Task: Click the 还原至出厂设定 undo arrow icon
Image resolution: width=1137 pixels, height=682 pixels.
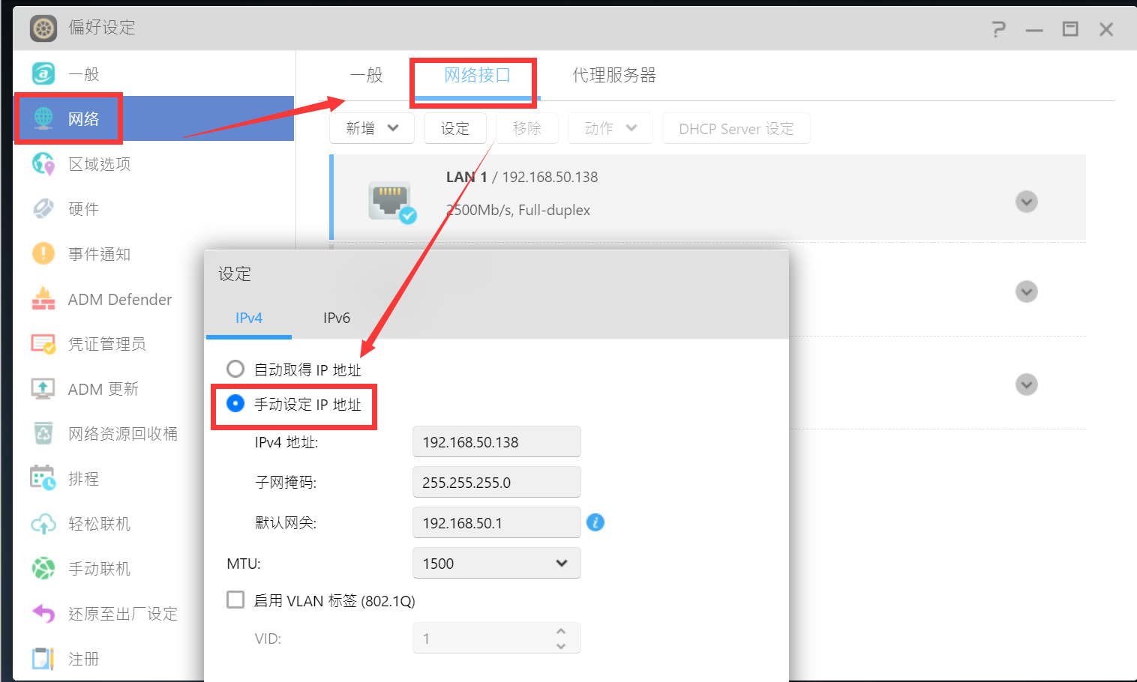Action: click(x=43, y=613)
